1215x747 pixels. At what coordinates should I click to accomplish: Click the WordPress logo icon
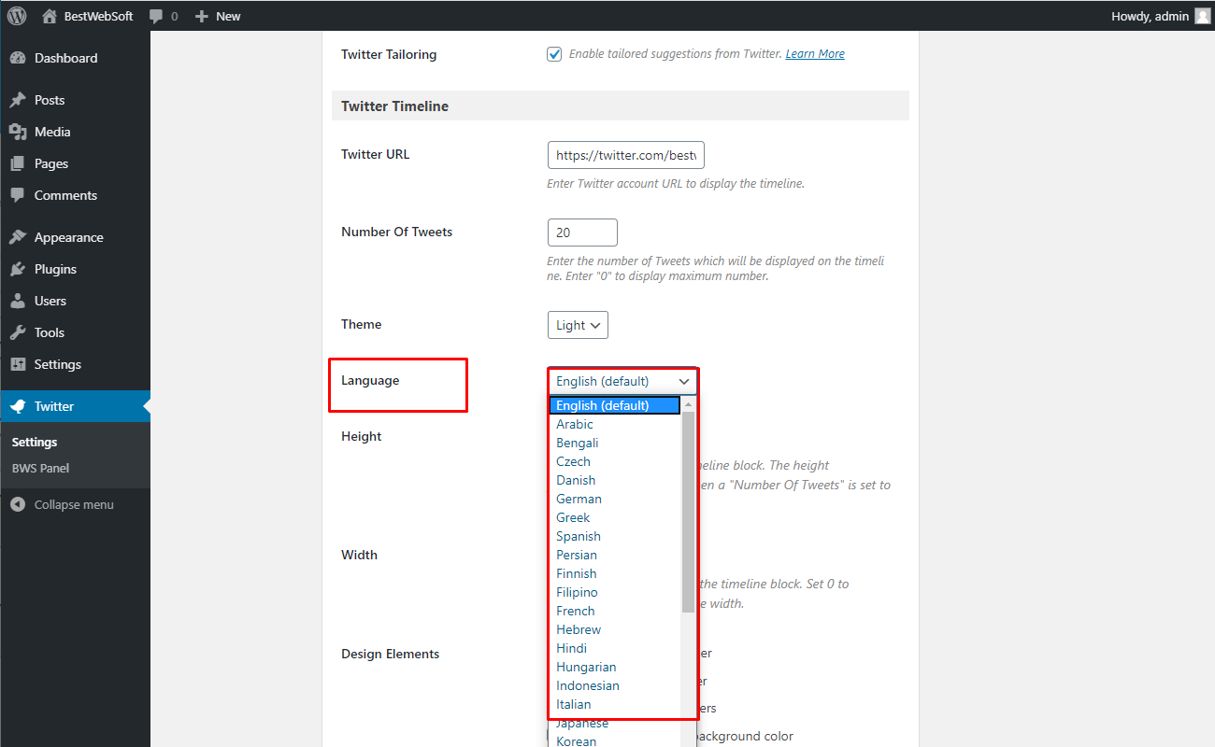coord(17,16)
